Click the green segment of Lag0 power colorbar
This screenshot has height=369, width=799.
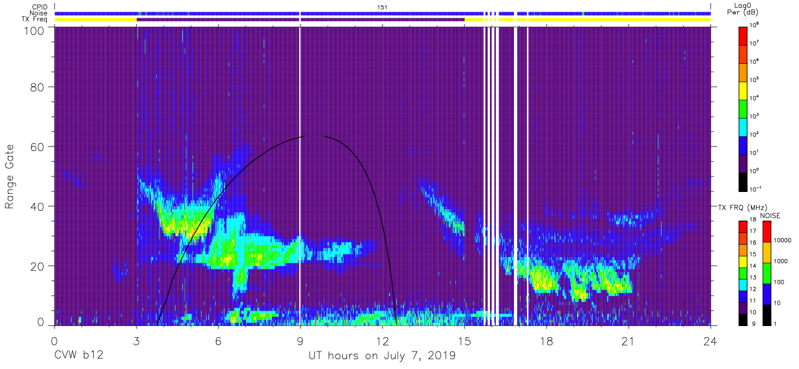tap(744, 108)
